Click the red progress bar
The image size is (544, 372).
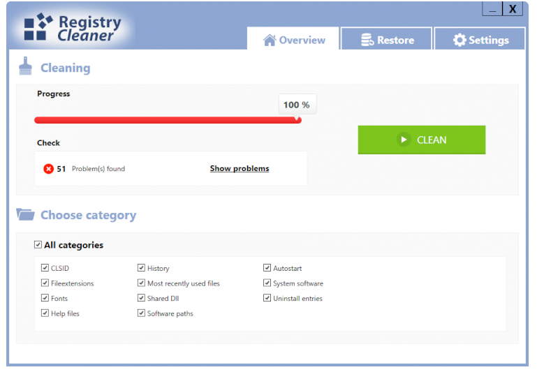pos(168,120)
